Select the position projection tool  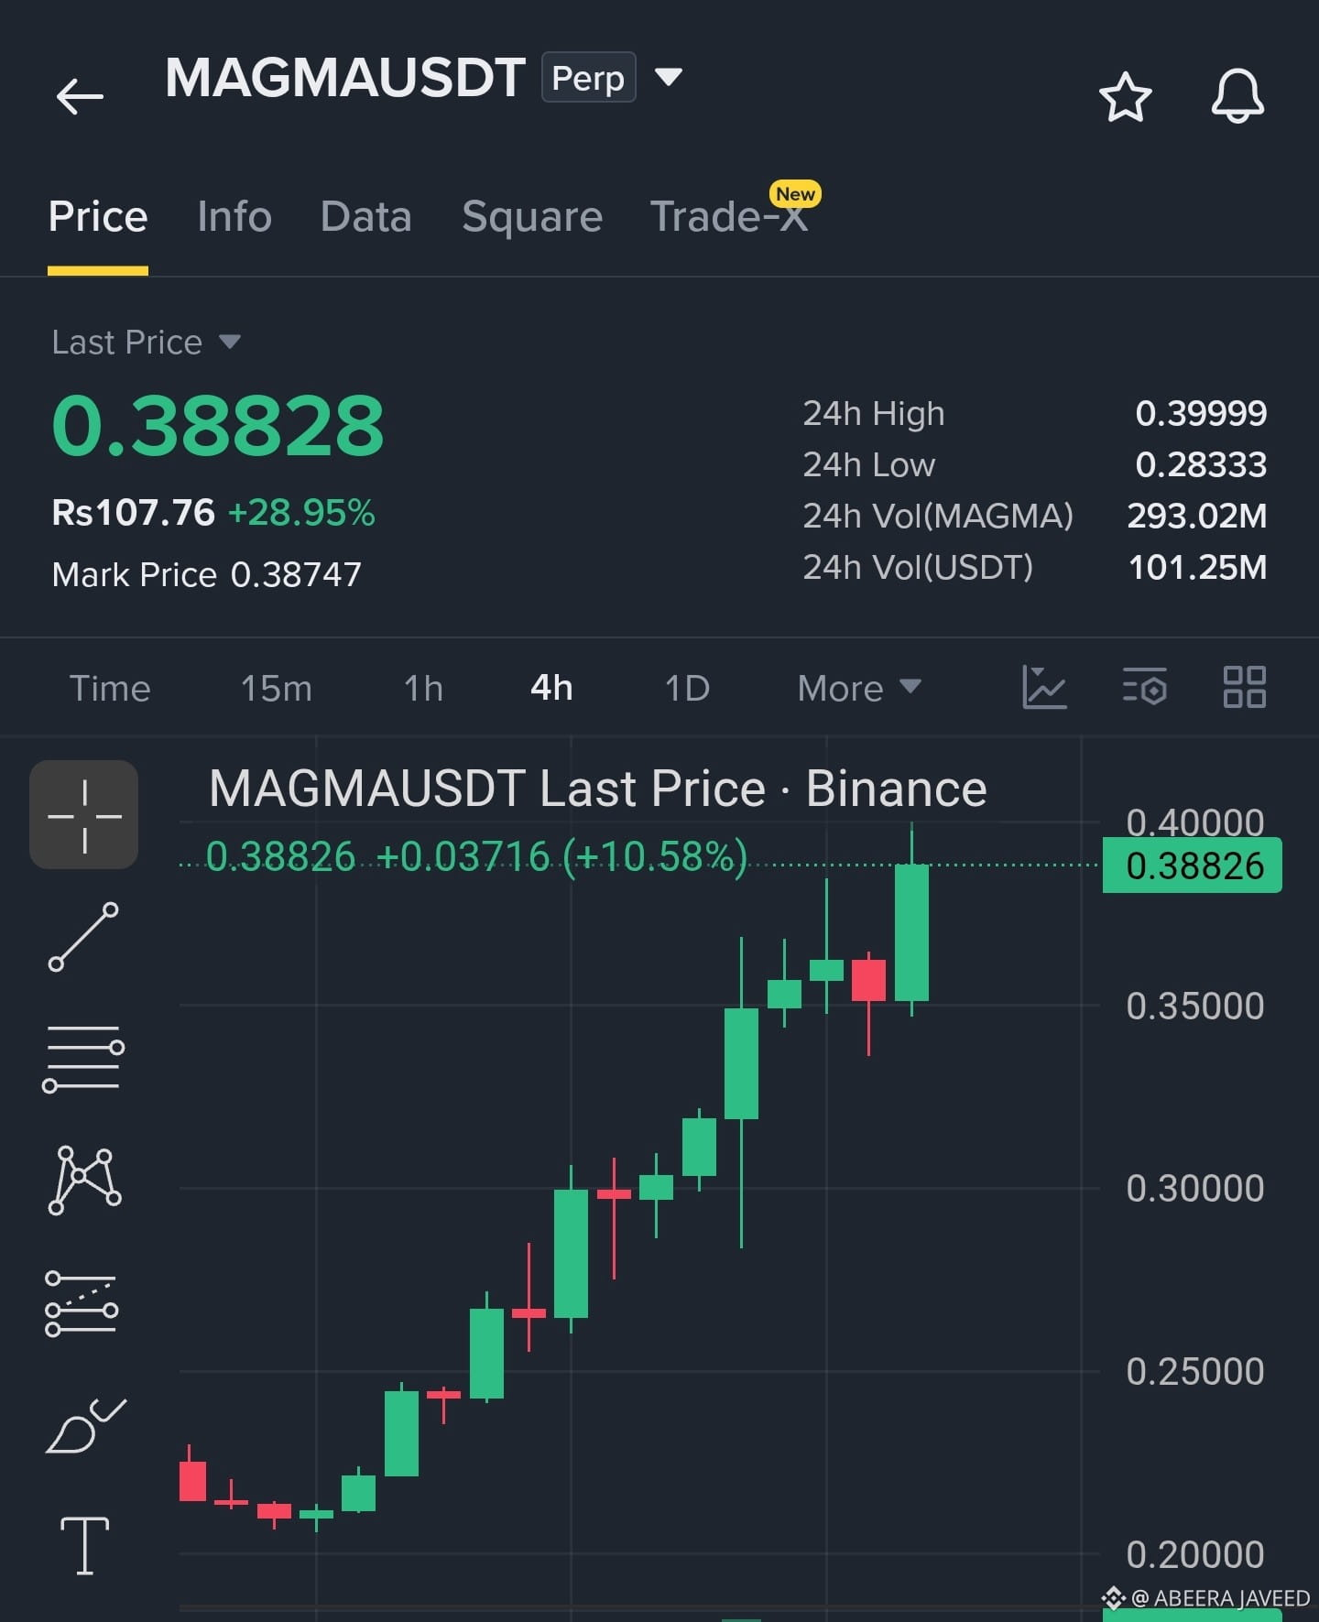[82, 1303]
